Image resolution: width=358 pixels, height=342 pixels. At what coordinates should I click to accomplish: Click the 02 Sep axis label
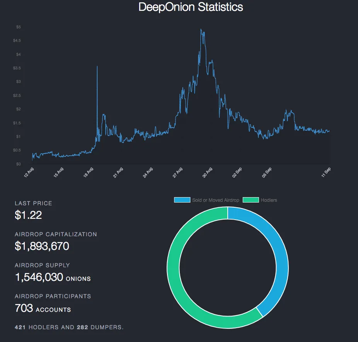237,172
